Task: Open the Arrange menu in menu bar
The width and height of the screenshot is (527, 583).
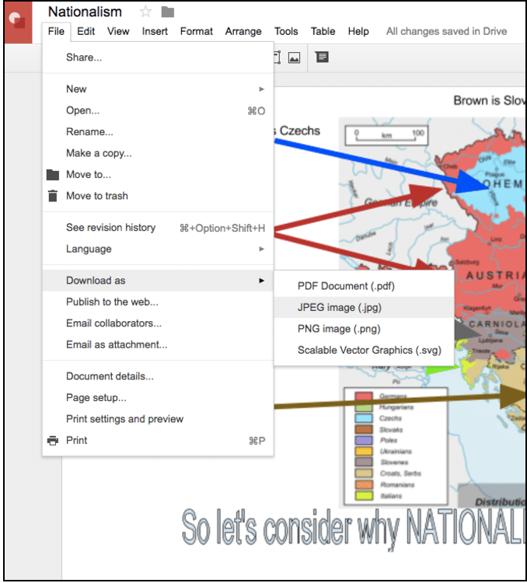Action: tap(243, 31)
